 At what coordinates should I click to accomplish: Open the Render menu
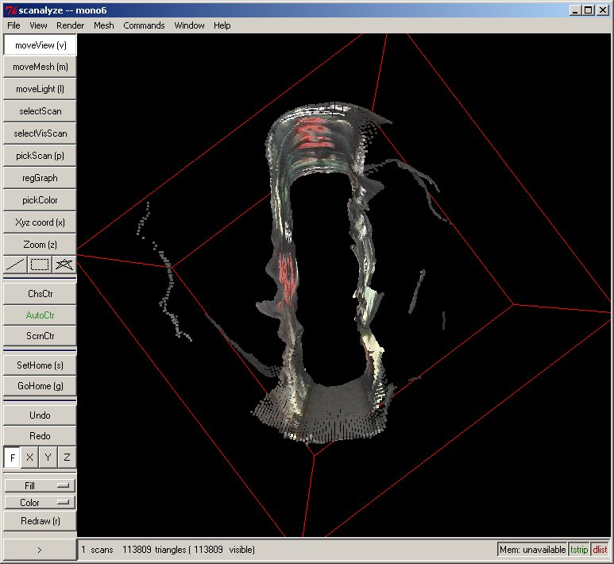click(70, 25)
